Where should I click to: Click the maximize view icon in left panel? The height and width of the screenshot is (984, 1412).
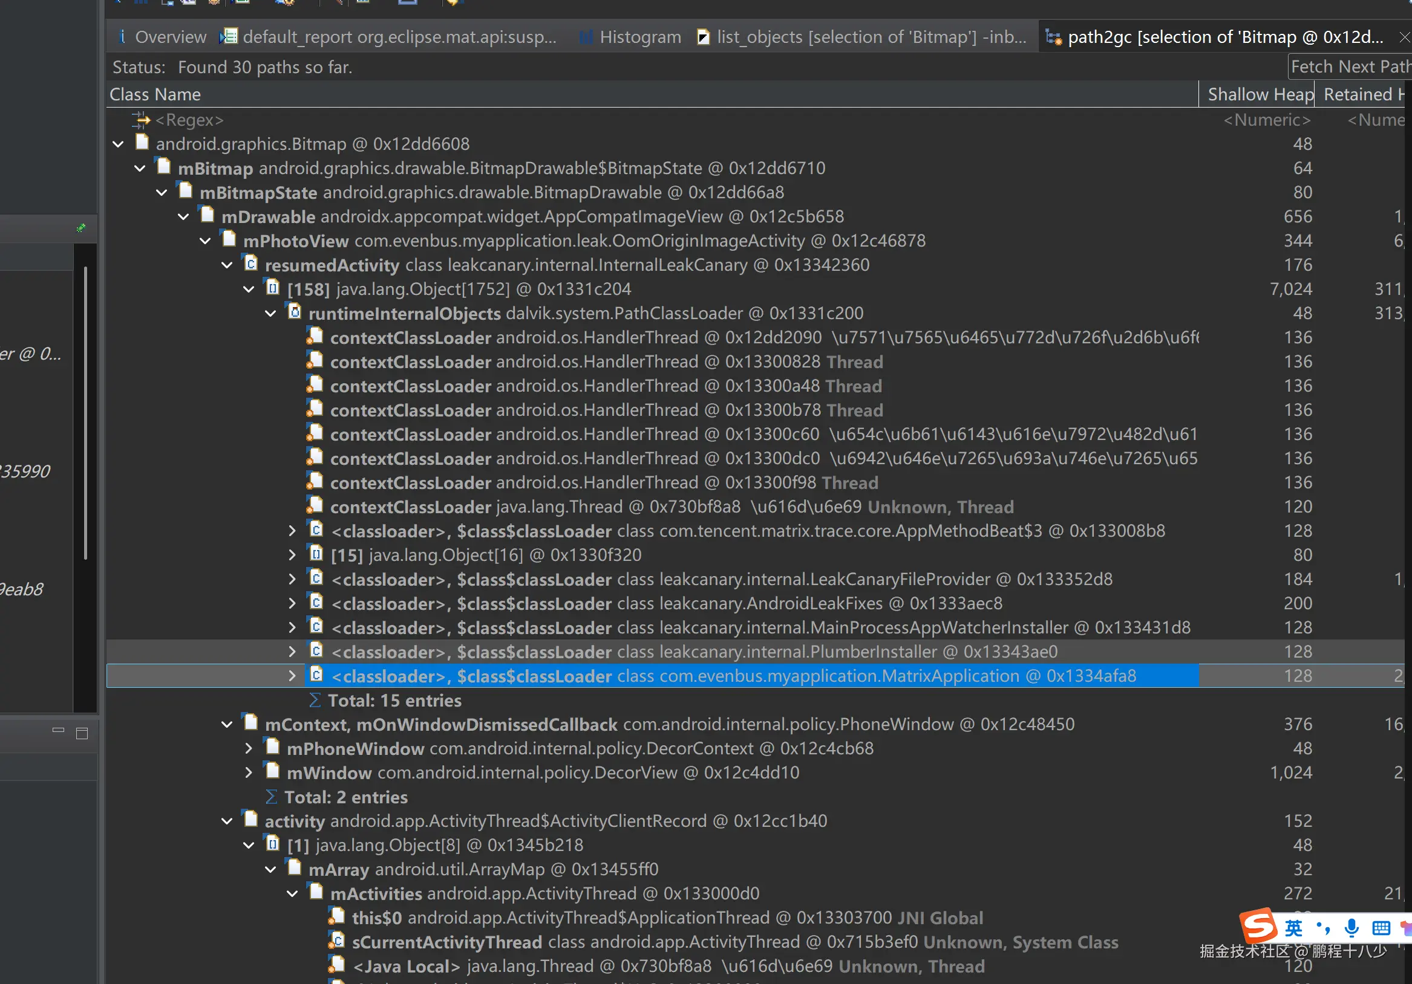(82, 733)
